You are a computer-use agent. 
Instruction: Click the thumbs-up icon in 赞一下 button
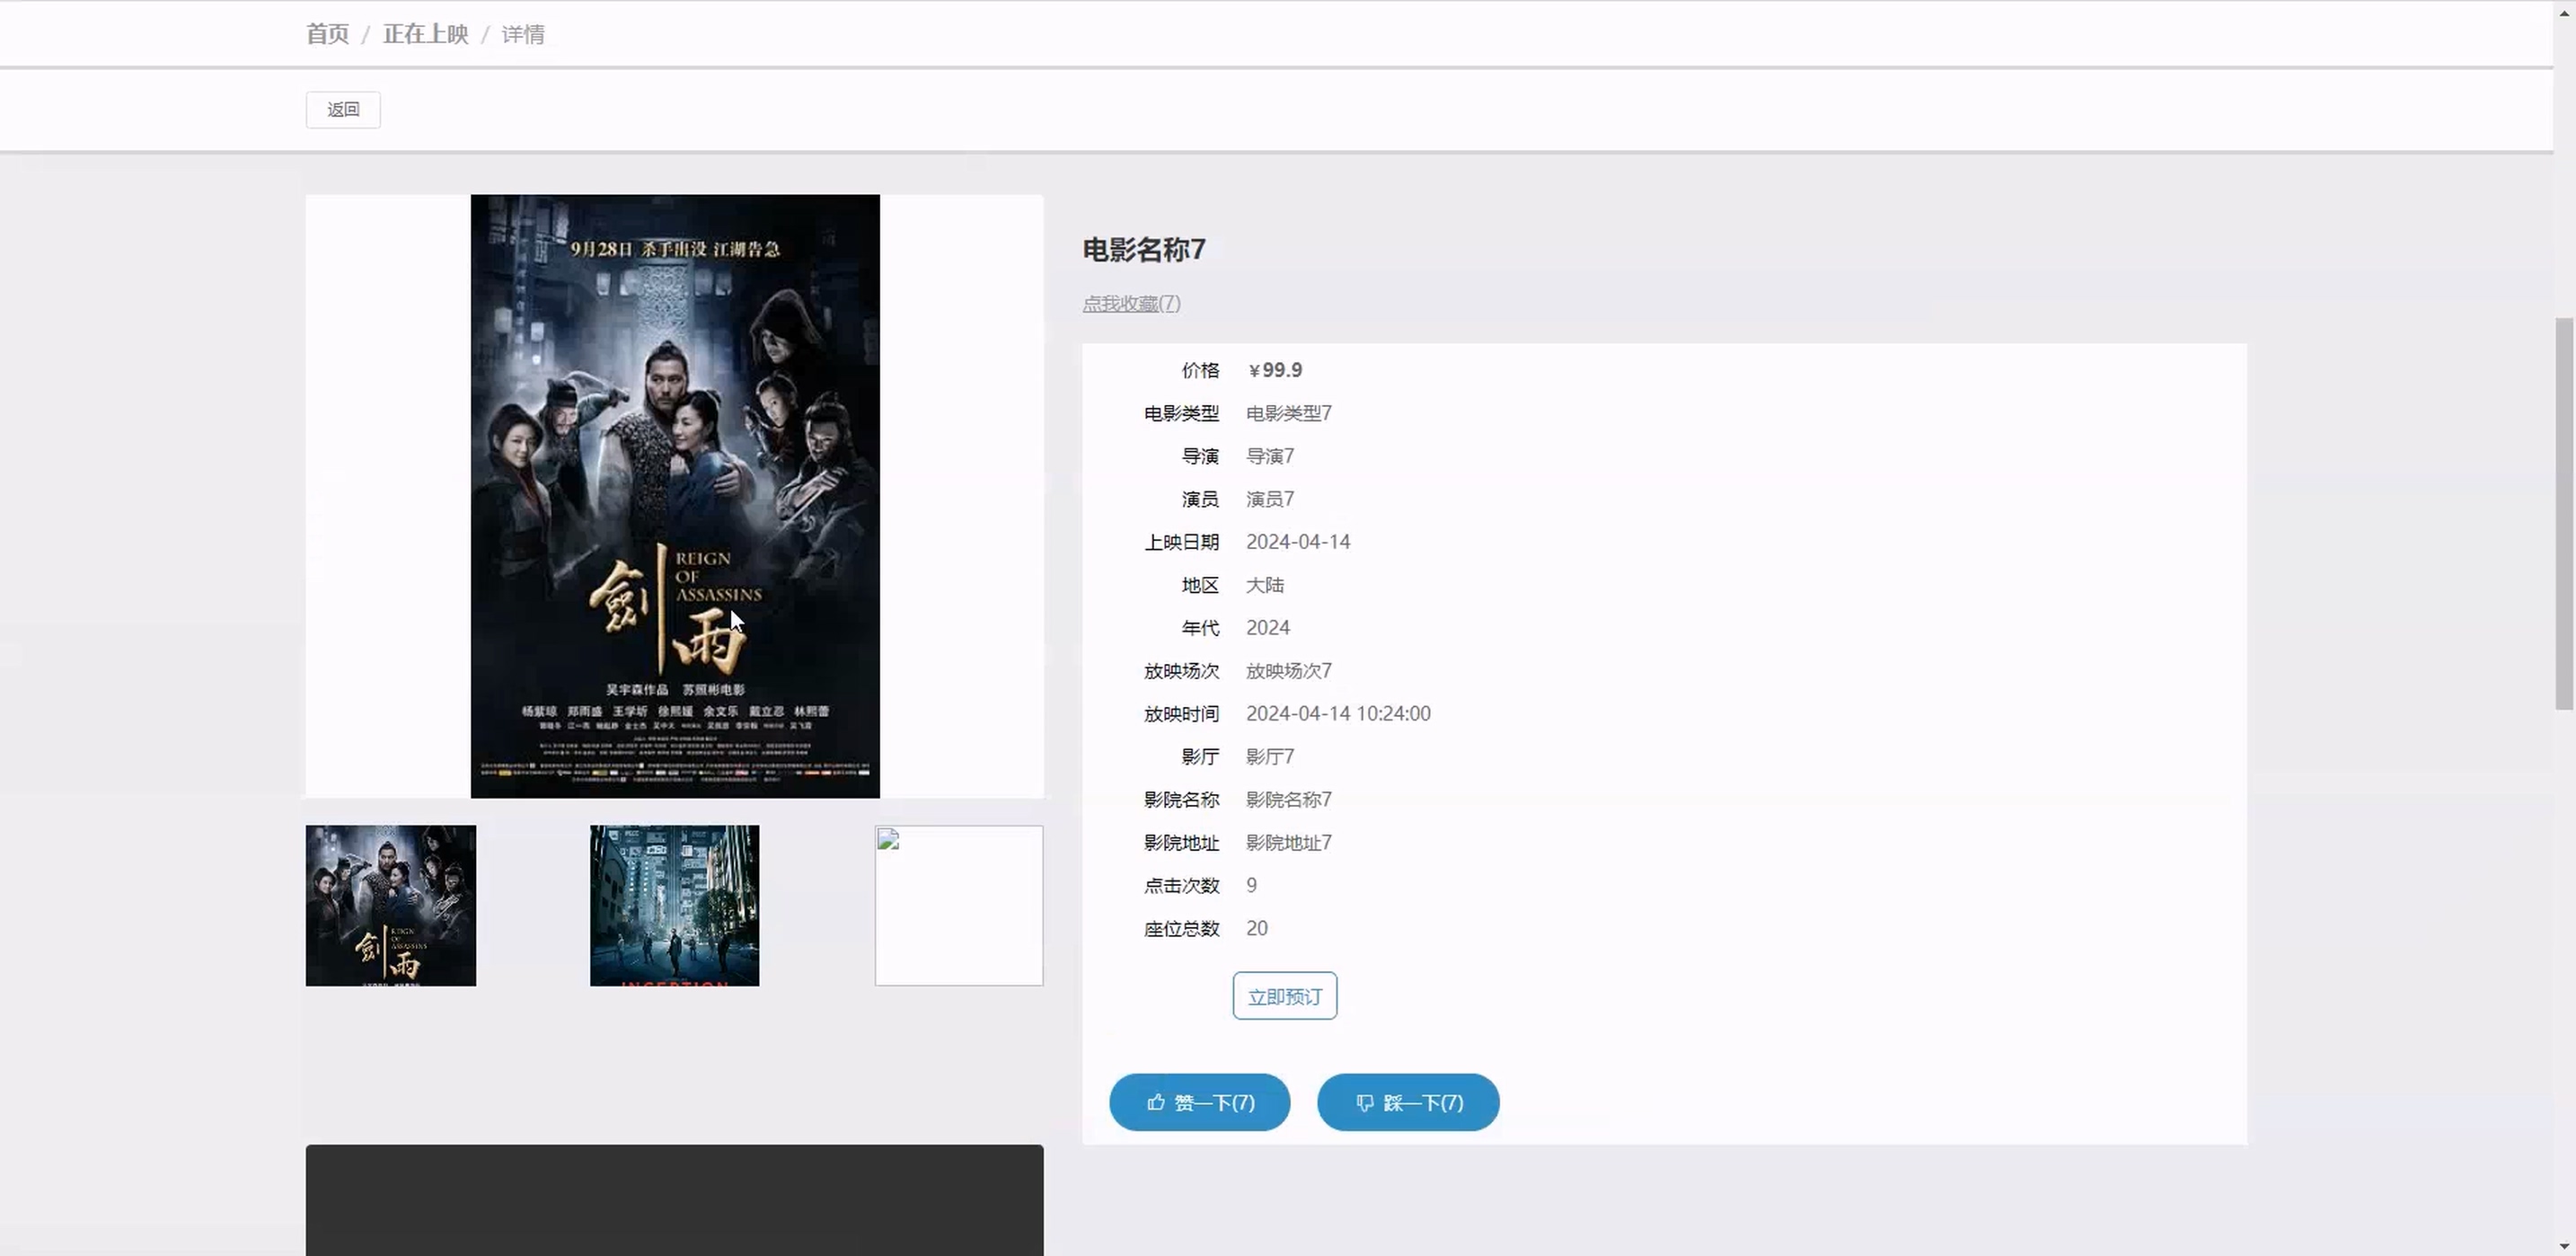click(1156, 1102)
